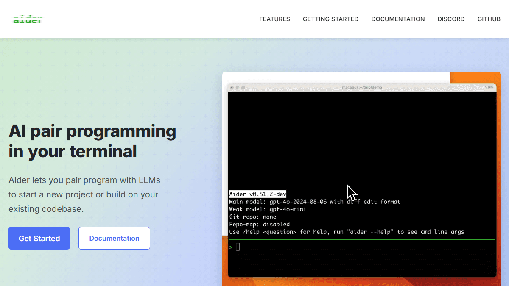Screen dimensions: 509x286
Task: Click the "Aider v0.51.2-dev" terminal line
Action: point(258,194)
